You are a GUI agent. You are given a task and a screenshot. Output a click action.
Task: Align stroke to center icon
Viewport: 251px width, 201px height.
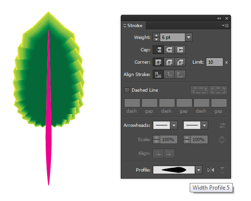pos(158,75)
